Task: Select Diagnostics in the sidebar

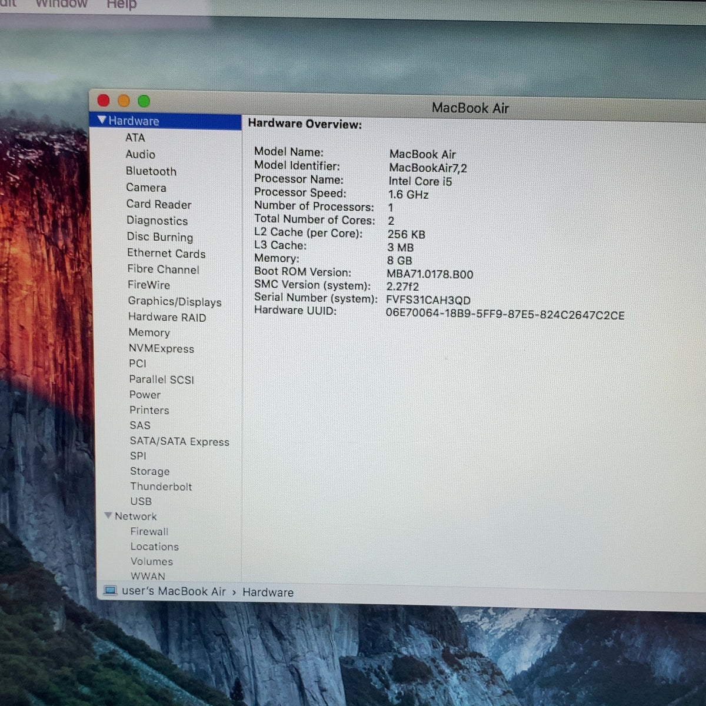Action: point(157,221)
